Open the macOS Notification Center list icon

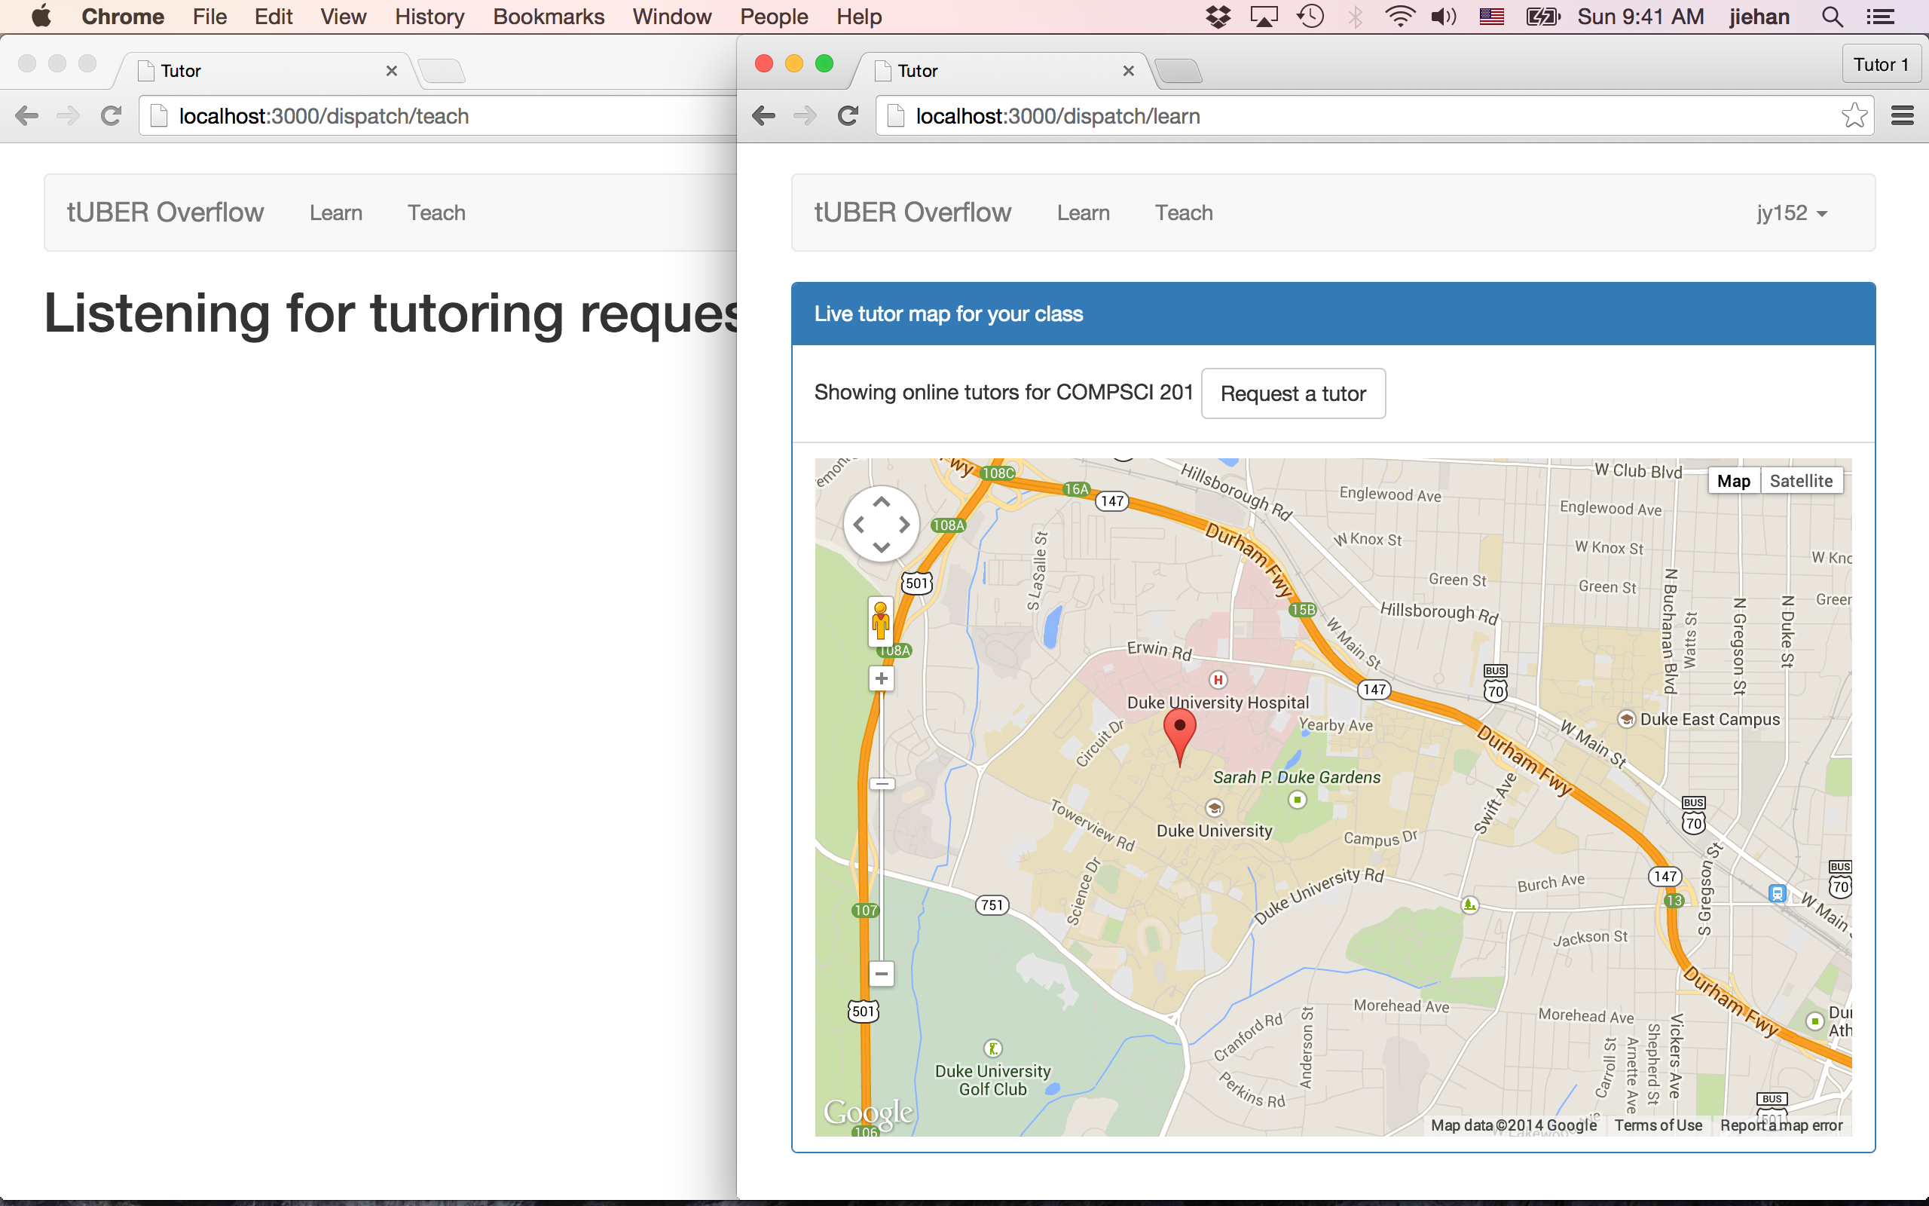click(x=1879, y=17)
